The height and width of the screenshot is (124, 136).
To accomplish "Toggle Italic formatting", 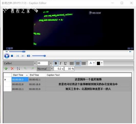I will pyautogui.click(x=60, y=63).
